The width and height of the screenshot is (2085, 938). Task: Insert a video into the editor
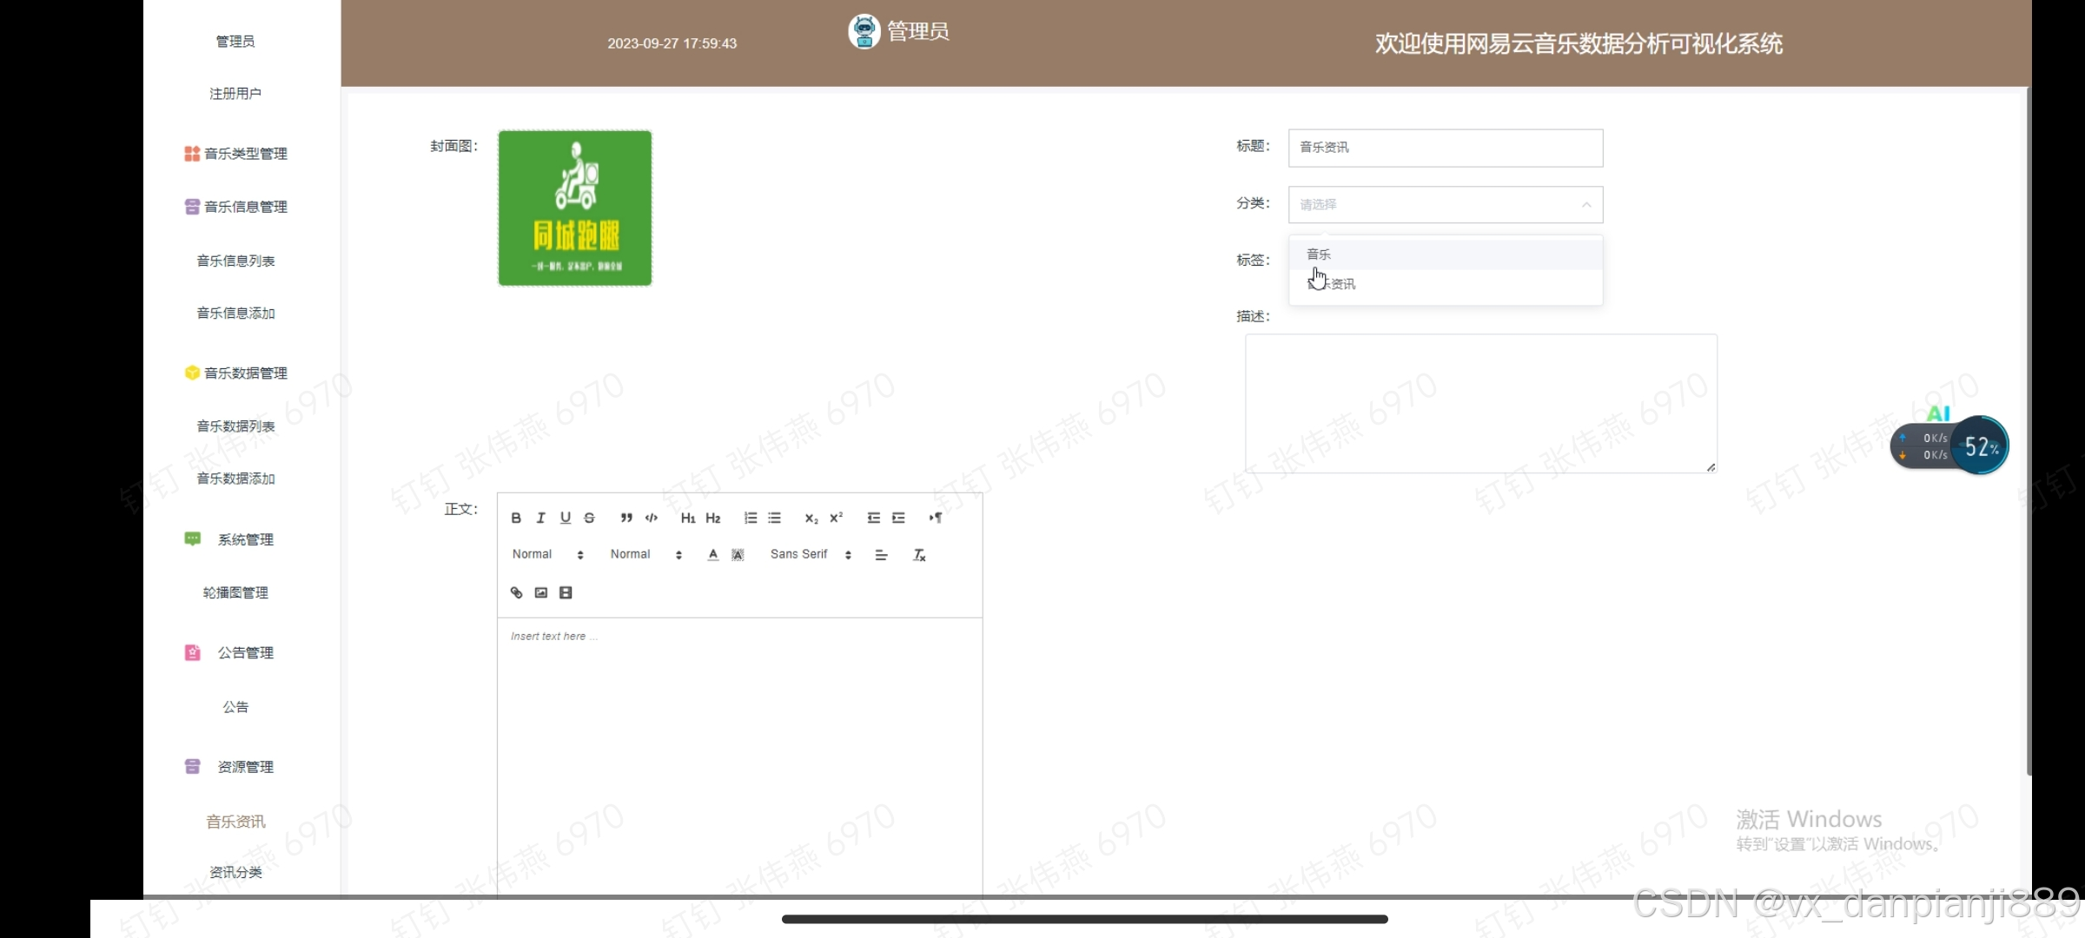(x=566, y=592)
